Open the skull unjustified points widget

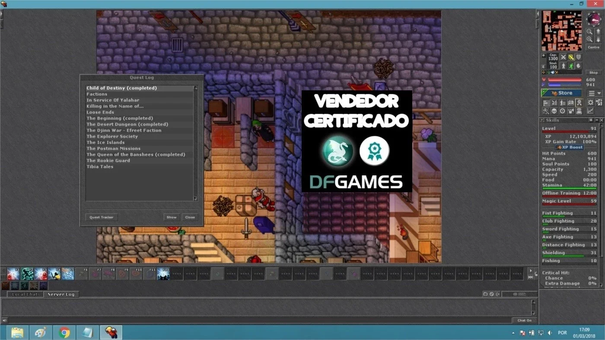(x=554, y=111)
